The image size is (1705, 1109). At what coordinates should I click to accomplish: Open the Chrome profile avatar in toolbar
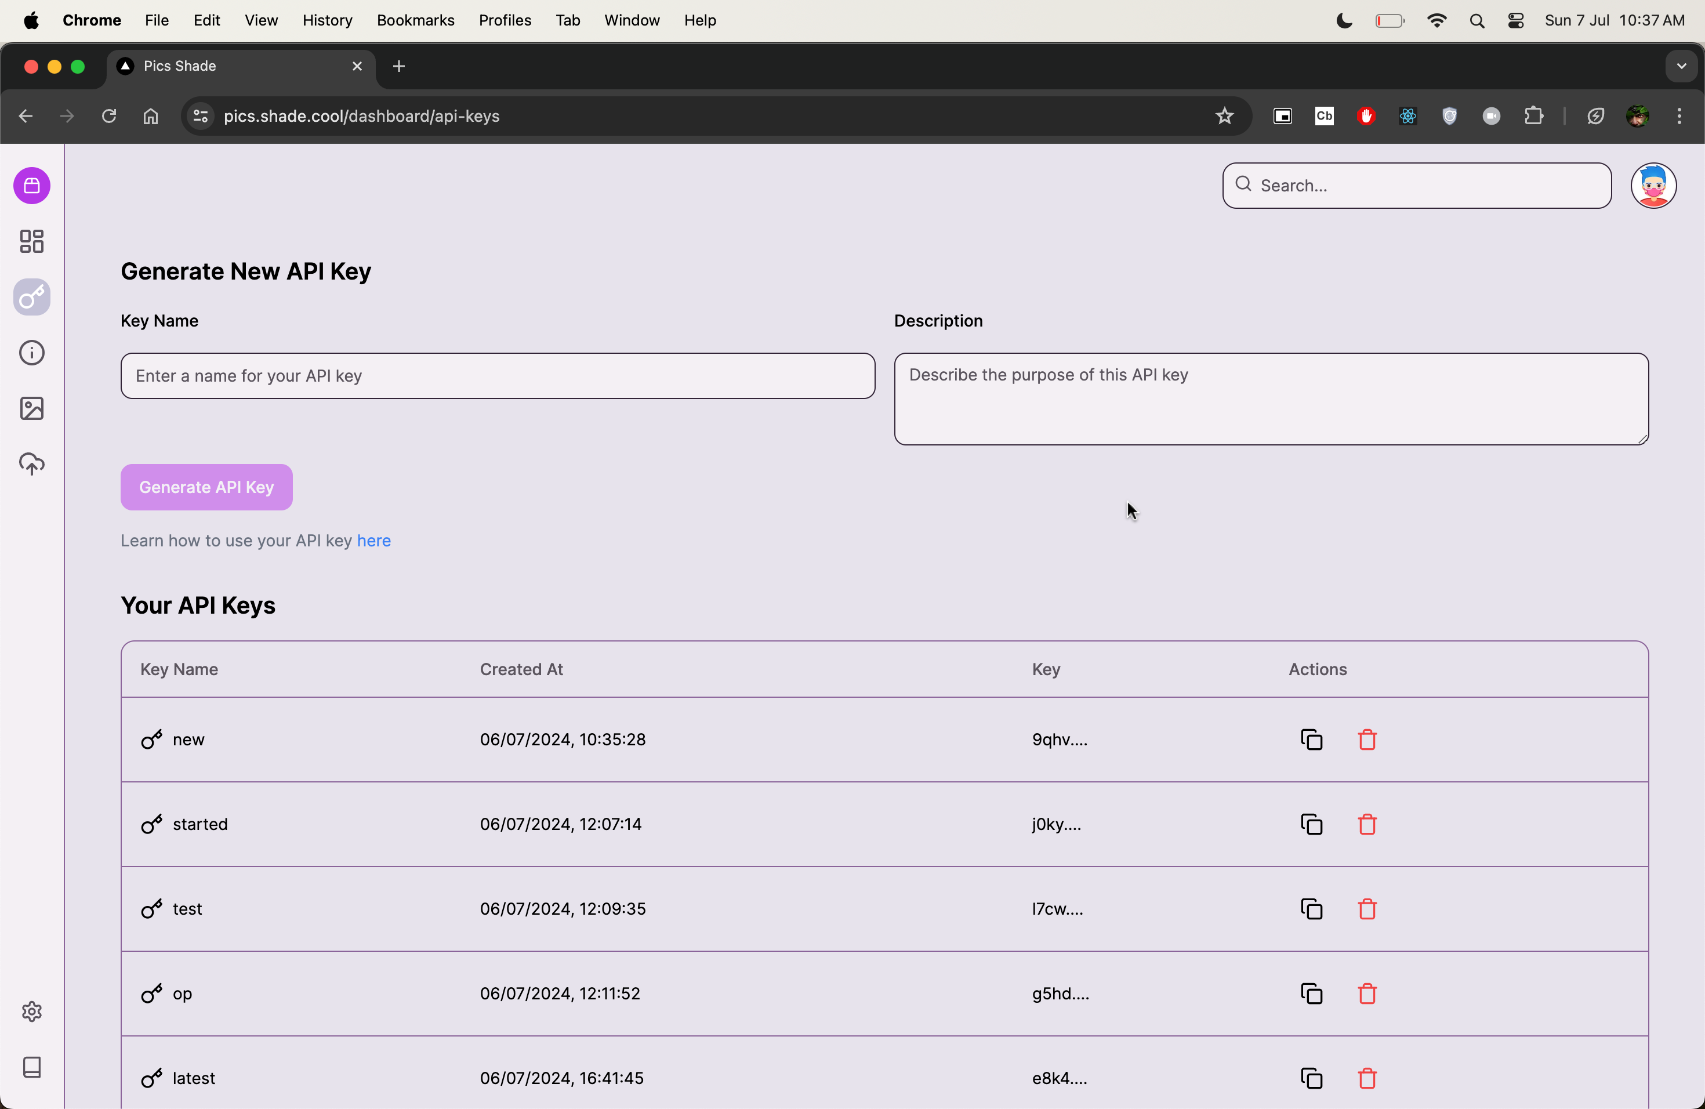click(x=1638, y=116)
